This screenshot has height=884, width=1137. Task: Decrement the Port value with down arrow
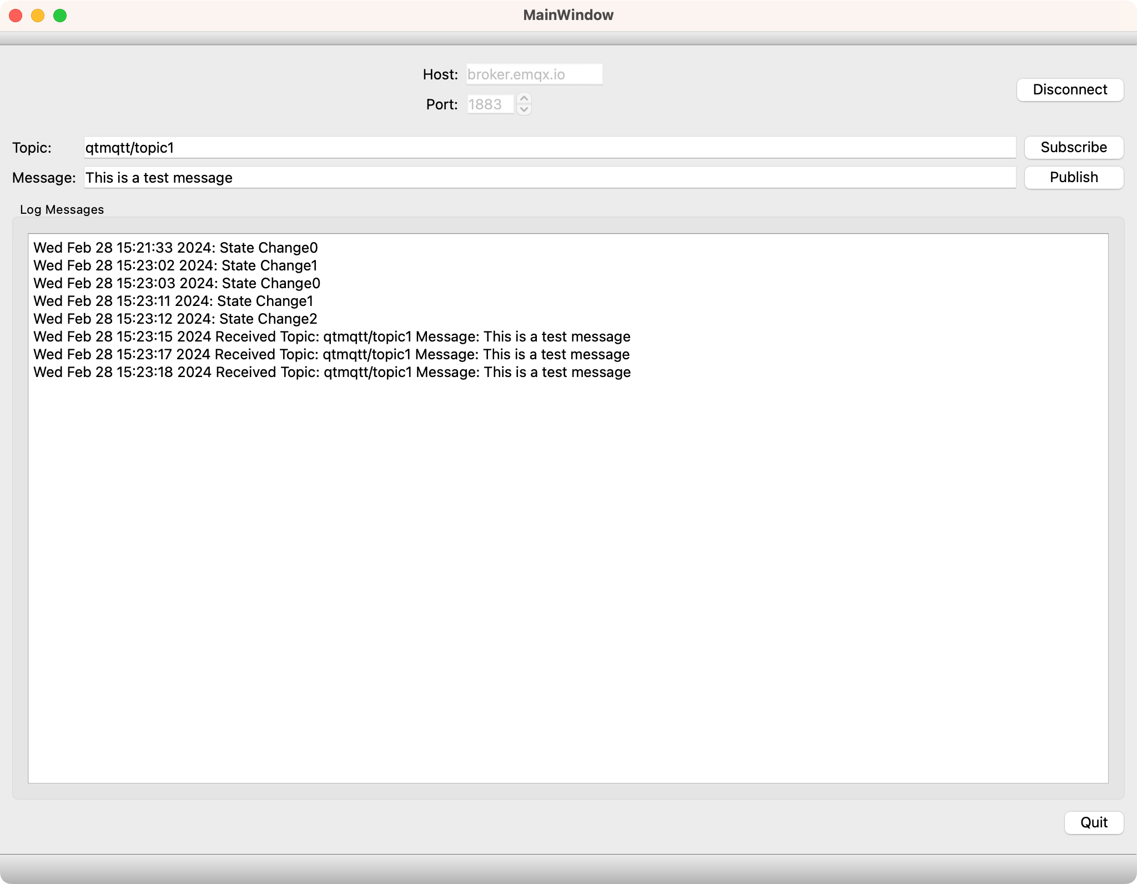(524, 109)
